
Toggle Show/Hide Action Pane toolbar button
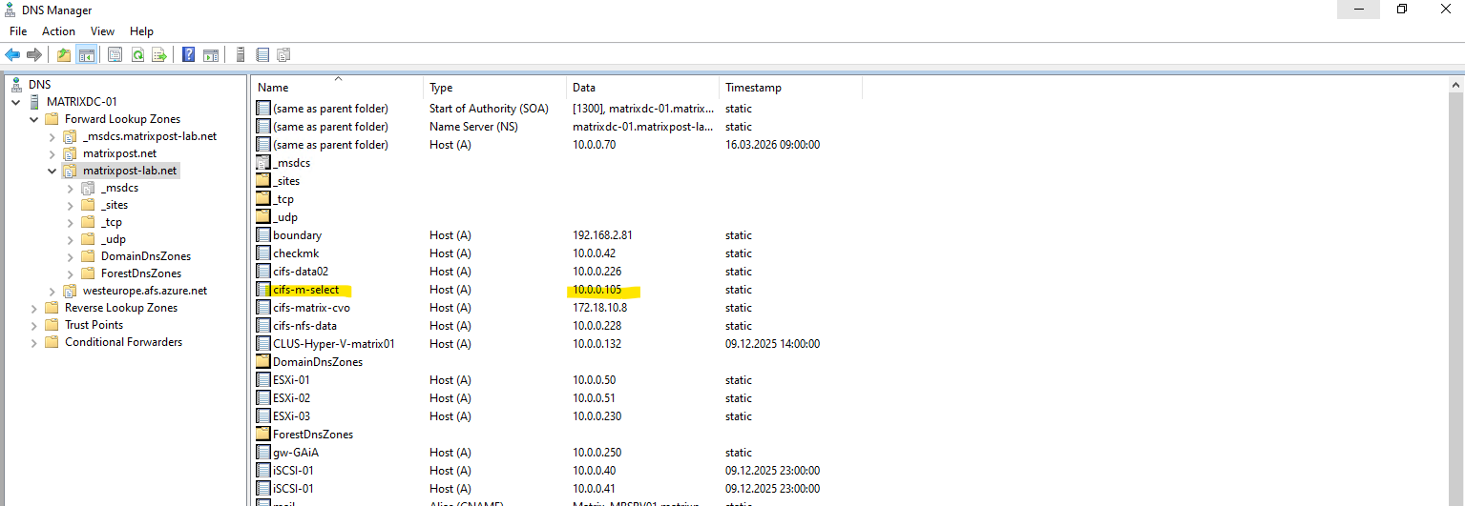point(211,54)
